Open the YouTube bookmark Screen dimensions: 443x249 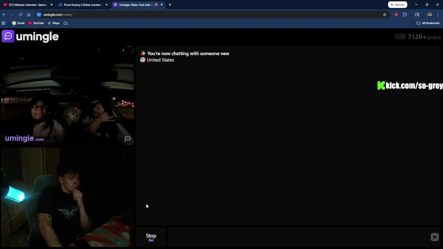36,23
